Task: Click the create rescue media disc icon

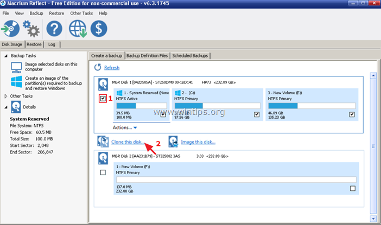Action: [10, 29]
